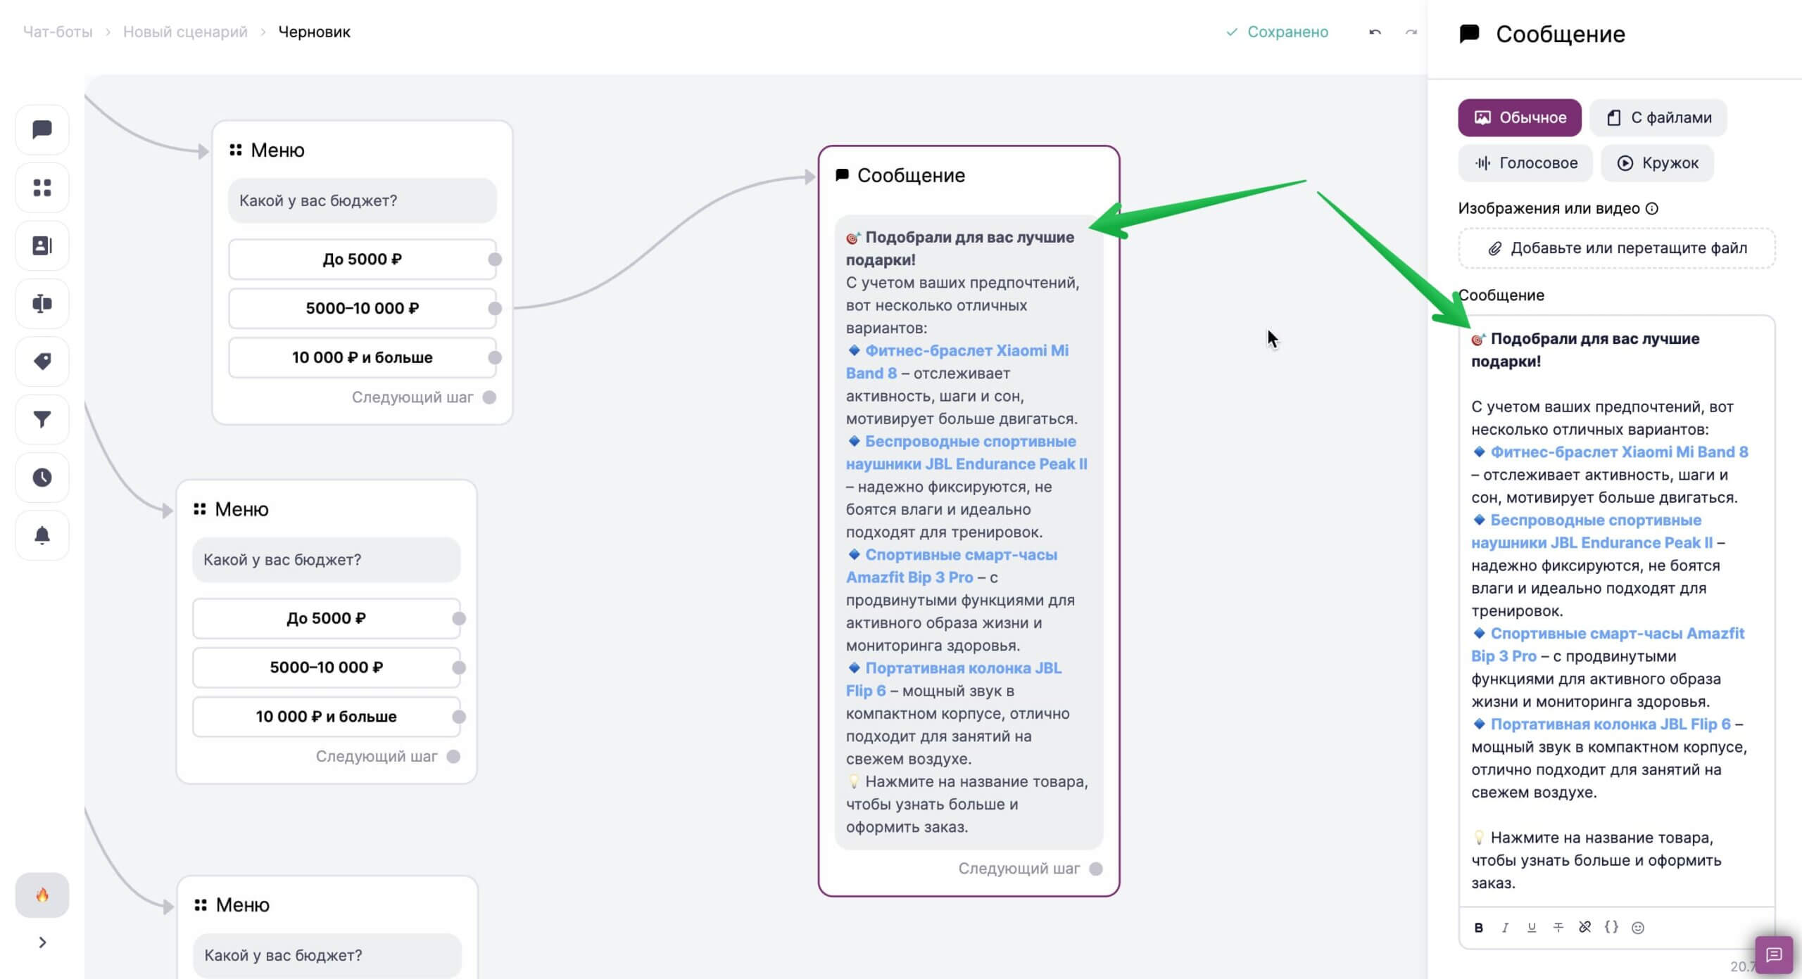This screenshot has width=1802, height=979.
Task: Open the contact card sidebar tool
Action: point(42,245)
